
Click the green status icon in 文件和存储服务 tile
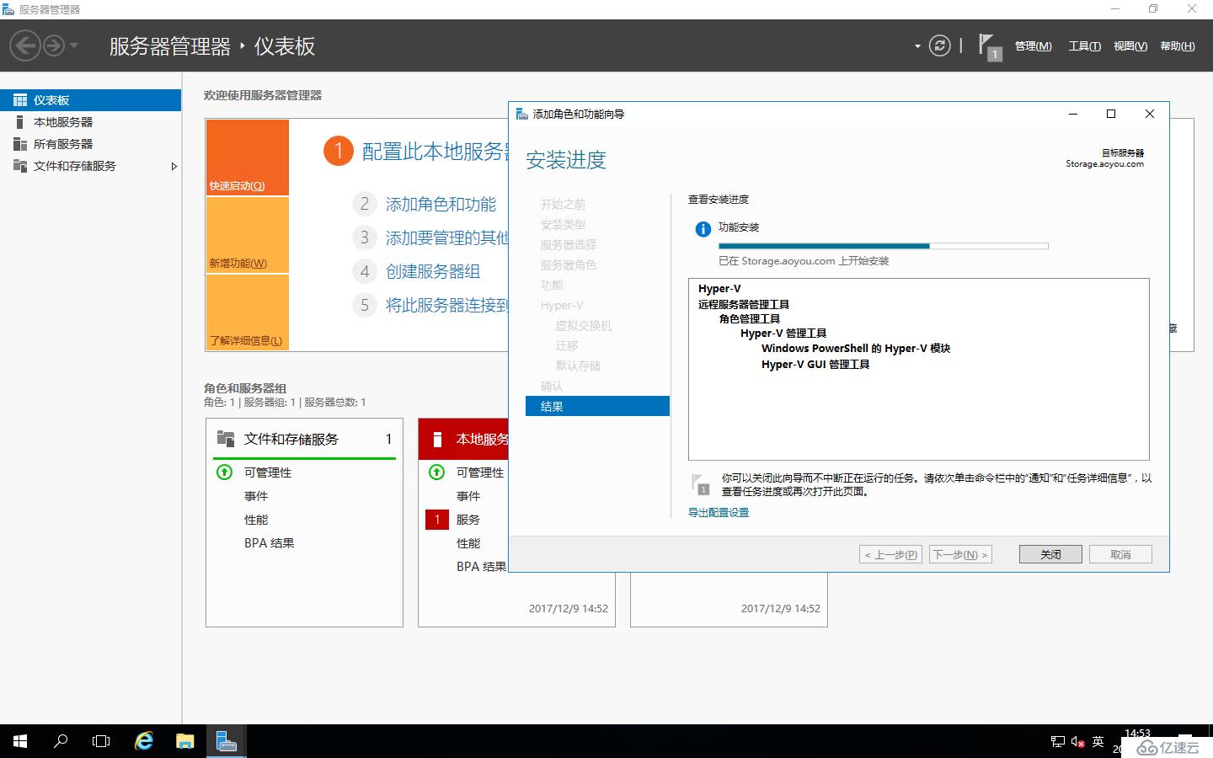pyautogui.click(x=224, y=472)
